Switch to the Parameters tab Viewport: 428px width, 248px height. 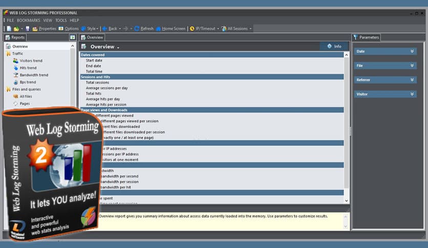point(367,37)
